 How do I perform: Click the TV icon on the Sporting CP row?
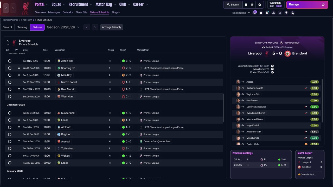[19, 68]
